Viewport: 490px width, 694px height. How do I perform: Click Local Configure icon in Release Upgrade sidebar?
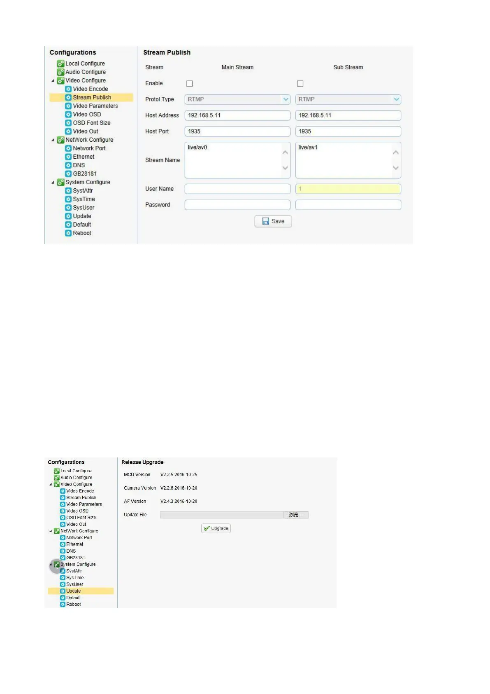click(x=57, y=471)
